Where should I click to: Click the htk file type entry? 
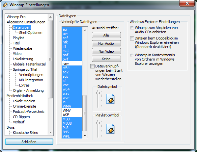[x=72, y=42]
